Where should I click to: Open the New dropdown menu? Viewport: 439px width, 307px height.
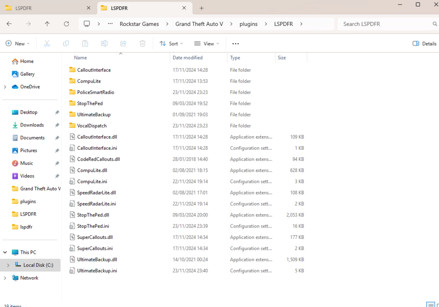pos(18,43)
